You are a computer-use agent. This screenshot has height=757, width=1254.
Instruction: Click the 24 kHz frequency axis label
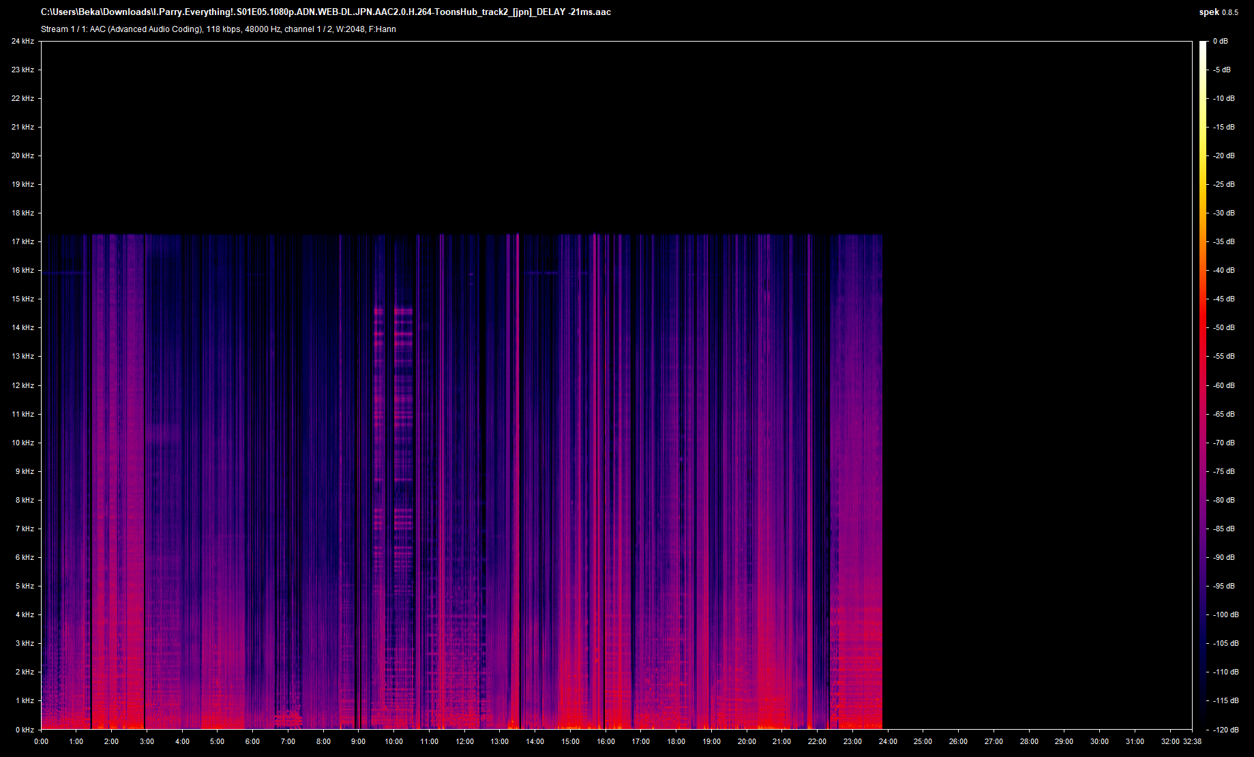pyautogui.click(x=23, y=41)
